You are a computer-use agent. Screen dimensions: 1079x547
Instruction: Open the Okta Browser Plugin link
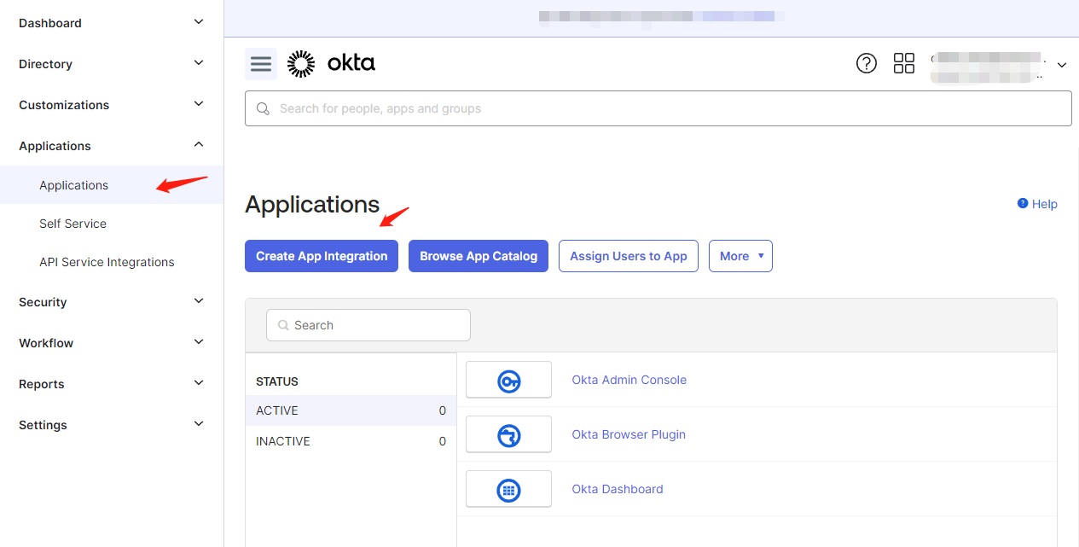pos(629,434)
